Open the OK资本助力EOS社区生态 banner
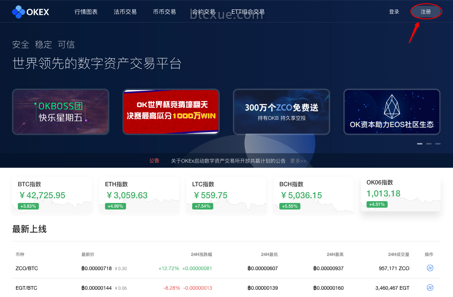Viewport: 453px width, 297px height. click(392, 112)
